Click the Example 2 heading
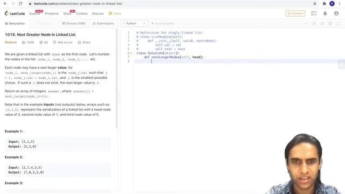345x194 pixels. point(14,157)
